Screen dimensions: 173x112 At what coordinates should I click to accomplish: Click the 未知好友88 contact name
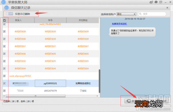coord(20,39)
